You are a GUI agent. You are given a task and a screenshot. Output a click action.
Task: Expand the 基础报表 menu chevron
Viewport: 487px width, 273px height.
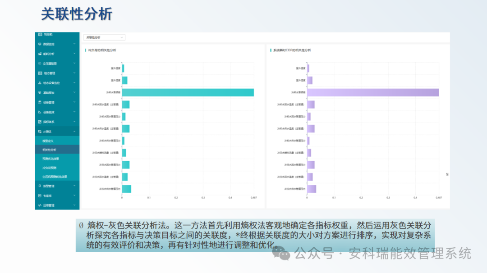[x=74, y=92]
